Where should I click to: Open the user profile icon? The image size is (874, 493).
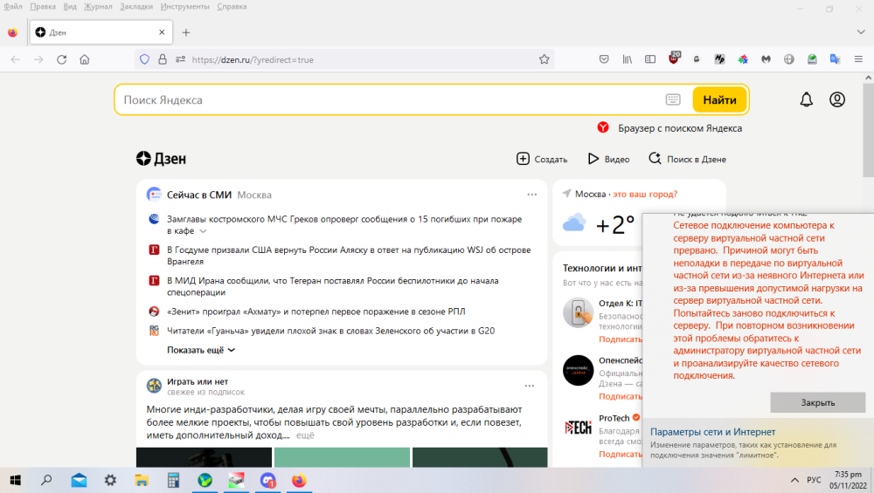coord(837,99)
